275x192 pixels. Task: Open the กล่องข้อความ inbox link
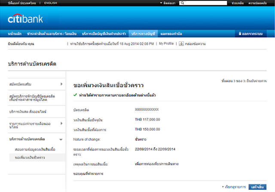pyautogui.click(x=196, y=44)
